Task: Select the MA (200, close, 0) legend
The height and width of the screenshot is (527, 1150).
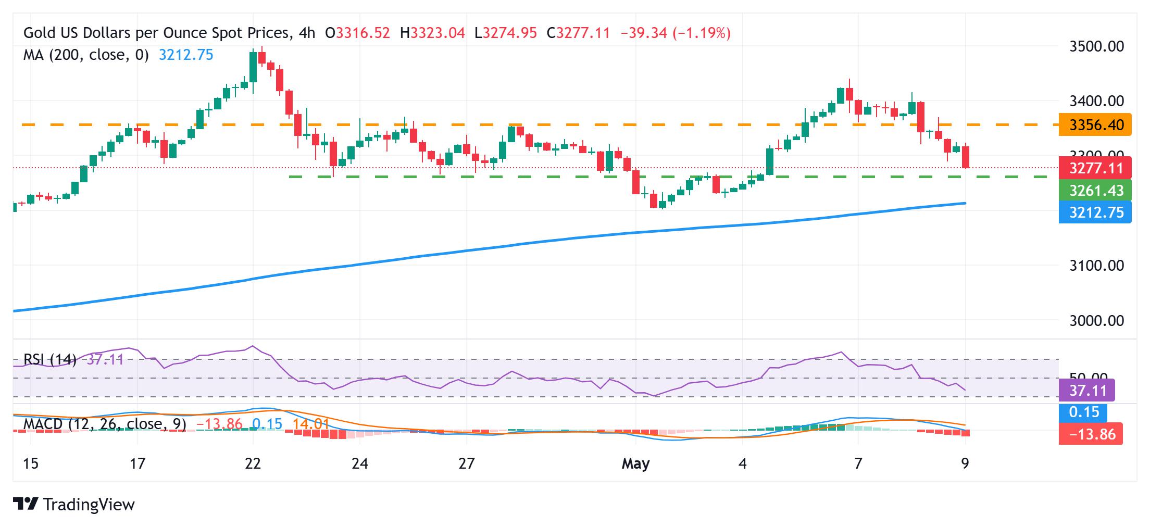Action: [x=86, y=55]
